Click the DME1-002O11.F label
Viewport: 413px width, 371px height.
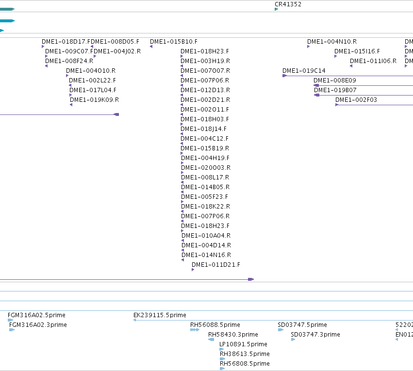point(205,110)
